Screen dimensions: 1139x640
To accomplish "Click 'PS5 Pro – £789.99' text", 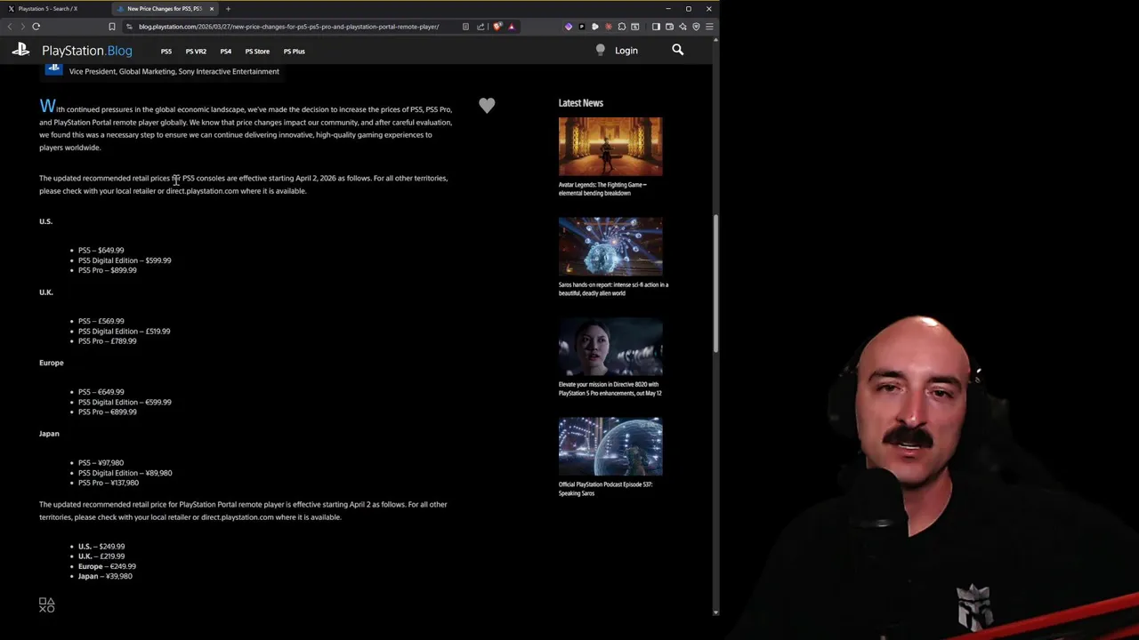I will 107,341.
